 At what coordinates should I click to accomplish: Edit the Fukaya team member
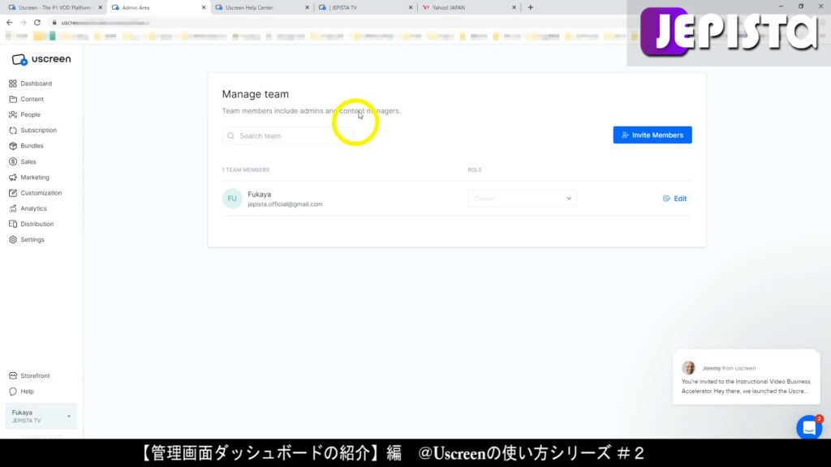click(674, 199)
